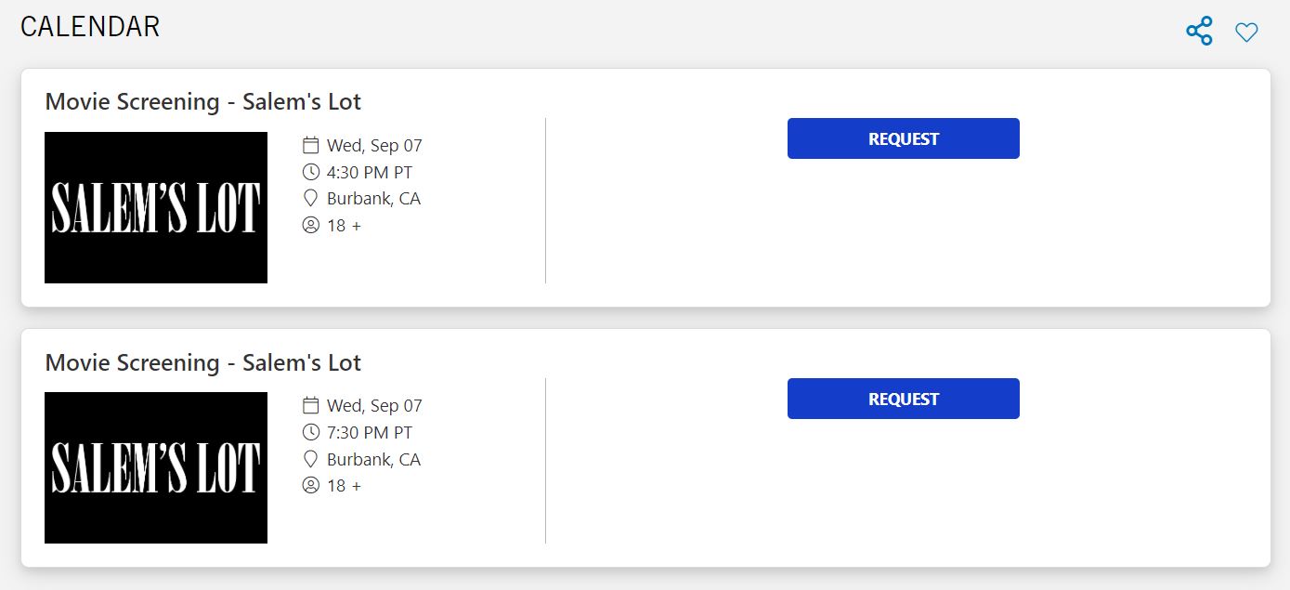Screen dimensions: 1290x590
Task: Open the Salem's Lot poster in the first card
Action: (156, 207)
